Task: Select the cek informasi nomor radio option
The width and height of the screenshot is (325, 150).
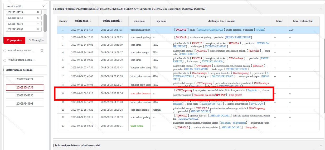Action: tap(5, 50)
